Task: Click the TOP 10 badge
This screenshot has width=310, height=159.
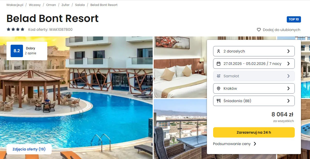Action: pos(294,19)
